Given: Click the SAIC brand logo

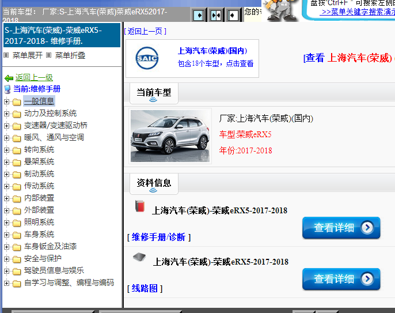Looking at the screenshot, I should click(147, 58).
